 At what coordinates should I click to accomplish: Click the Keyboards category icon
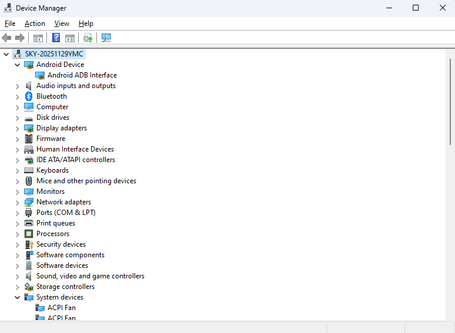pos(29,170)
